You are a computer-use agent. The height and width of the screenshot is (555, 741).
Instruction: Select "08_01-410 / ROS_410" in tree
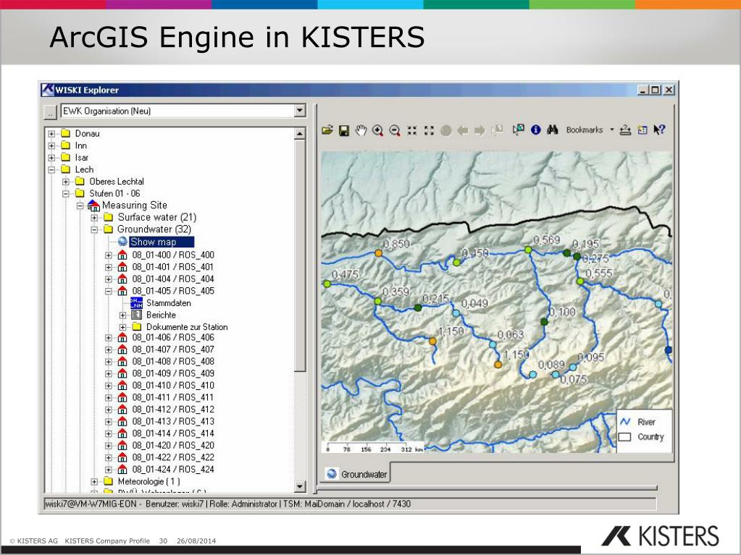click(x=173, y=386)
